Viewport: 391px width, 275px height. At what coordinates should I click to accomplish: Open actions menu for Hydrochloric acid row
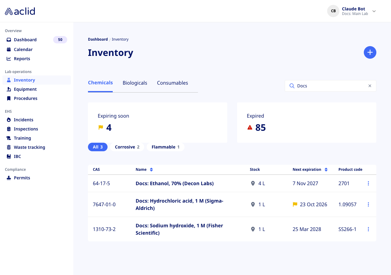coord(368,204)
